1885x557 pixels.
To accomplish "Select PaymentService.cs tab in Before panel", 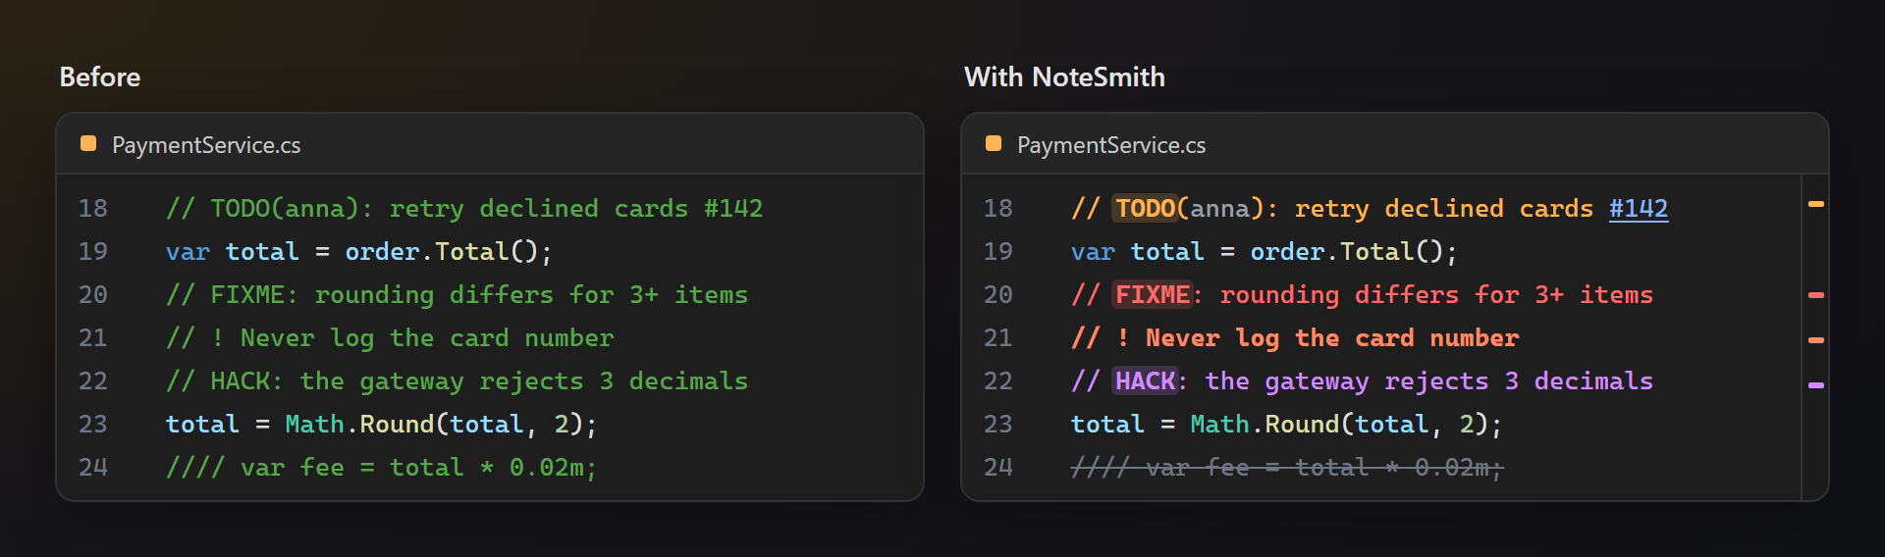I will coord(206,145).
